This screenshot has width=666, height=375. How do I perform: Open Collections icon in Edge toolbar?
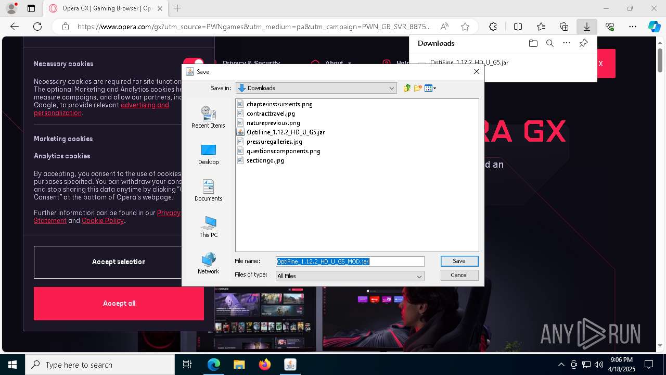[564, 27]
